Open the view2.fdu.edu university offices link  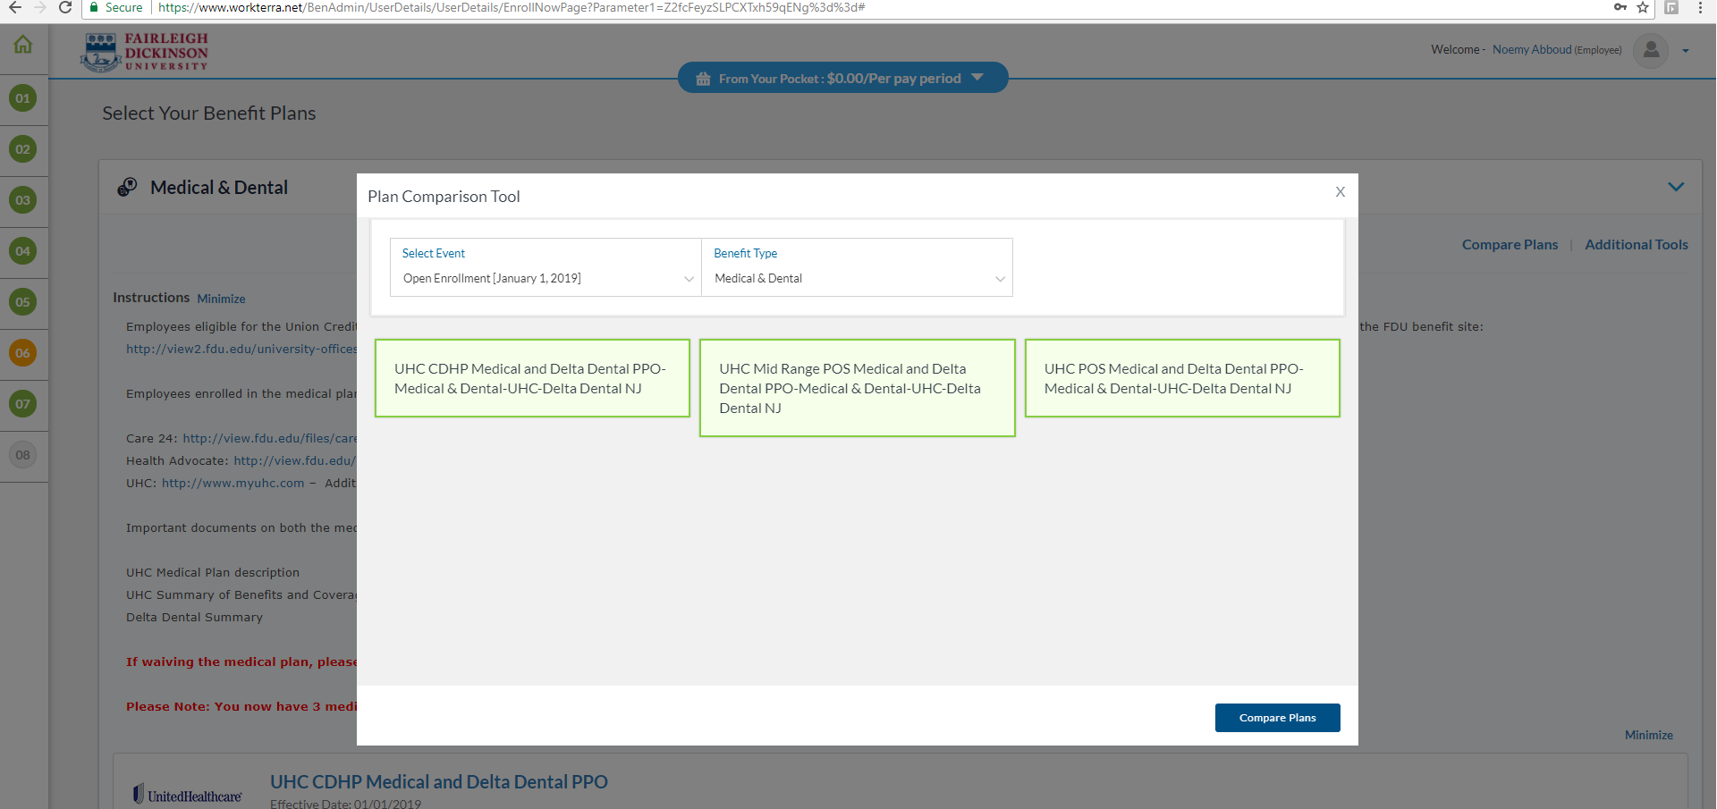[241, 349]
